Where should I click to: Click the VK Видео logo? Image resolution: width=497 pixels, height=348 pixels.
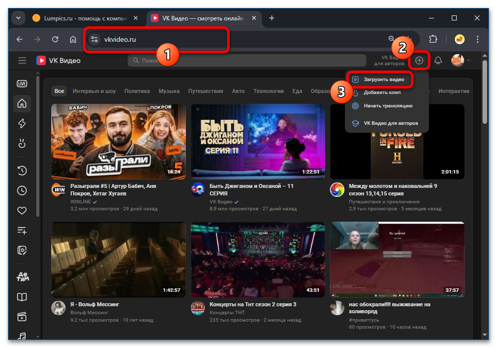58,60
